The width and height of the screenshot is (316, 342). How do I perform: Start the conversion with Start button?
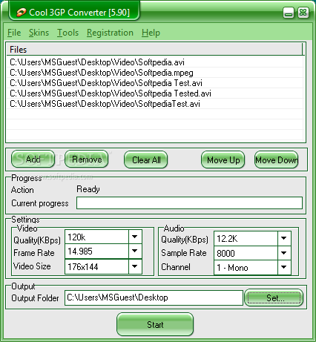pyautogui.click(x=155, y=324)
